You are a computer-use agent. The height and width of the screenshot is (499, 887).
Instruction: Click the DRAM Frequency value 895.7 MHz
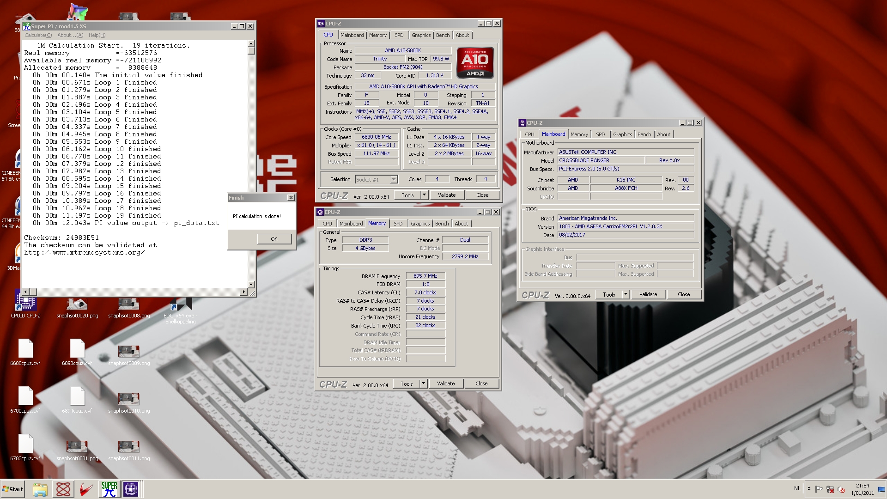click(x=425, y=276)
